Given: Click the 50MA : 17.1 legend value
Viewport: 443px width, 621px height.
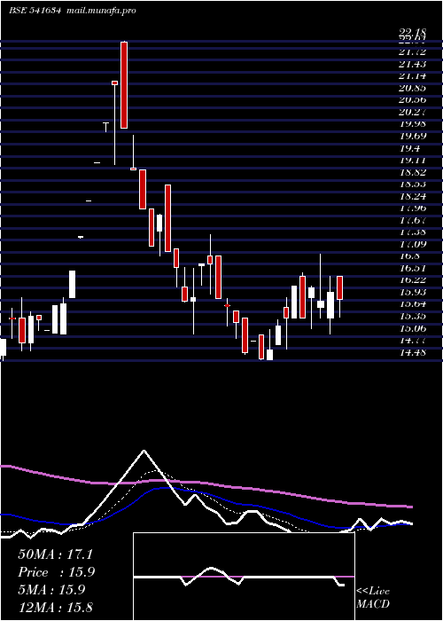Looking at the screenshot, I should (55, 554).
